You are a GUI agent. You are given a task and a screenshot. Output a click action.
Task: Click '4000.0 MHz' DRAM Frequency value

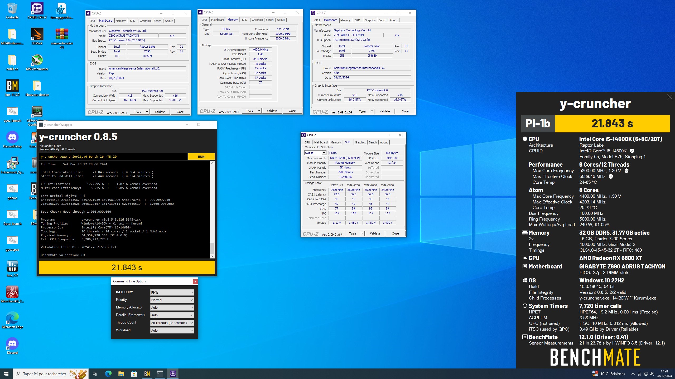coord(260,49)
